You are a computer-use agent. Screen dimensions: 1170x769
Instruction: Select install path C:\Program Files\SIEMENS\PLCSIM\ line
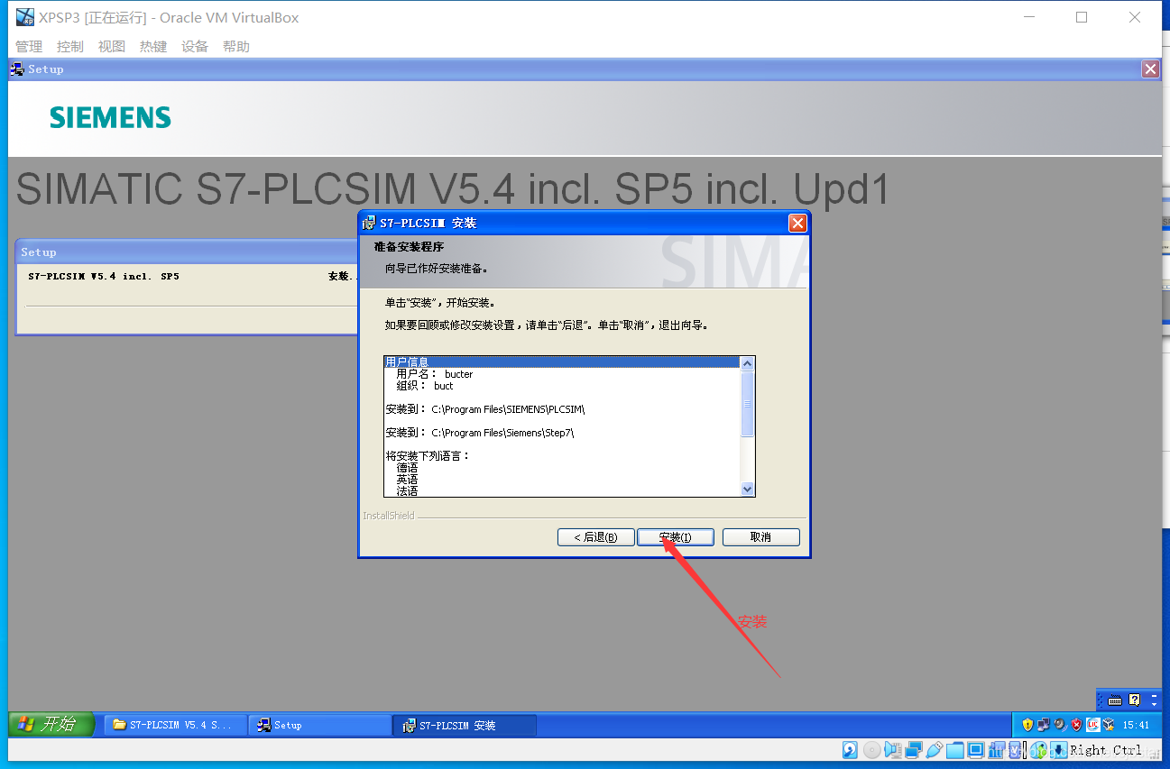click(485, 409)
